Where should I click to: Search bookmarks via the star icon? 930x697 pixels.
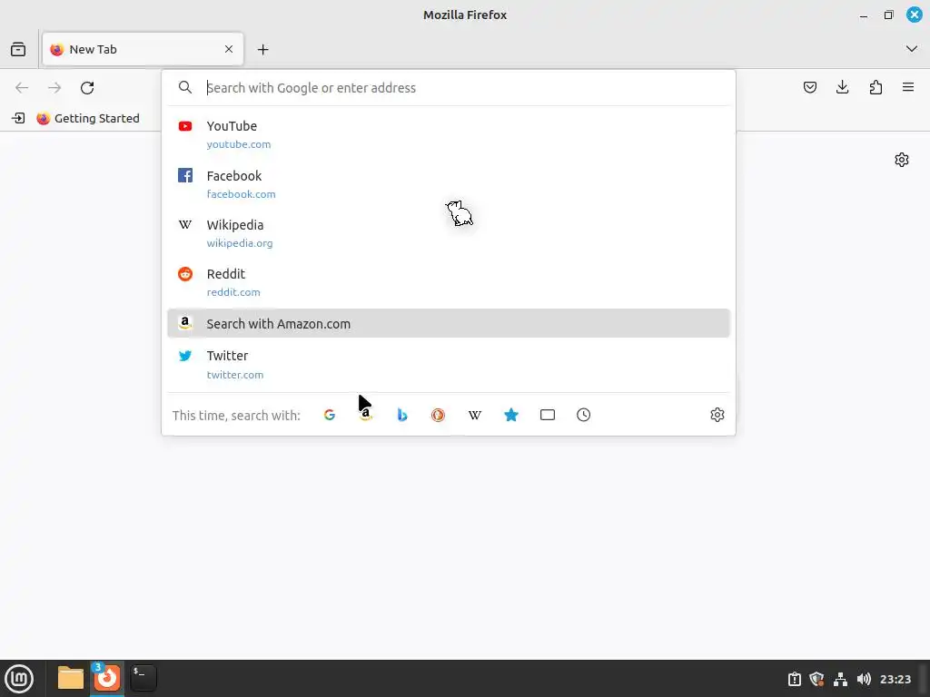point(511,415)
